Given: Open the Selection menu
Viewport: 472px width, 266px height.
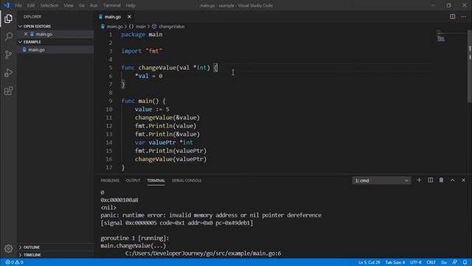Looking at the screenshot, I should pos(49,5).
